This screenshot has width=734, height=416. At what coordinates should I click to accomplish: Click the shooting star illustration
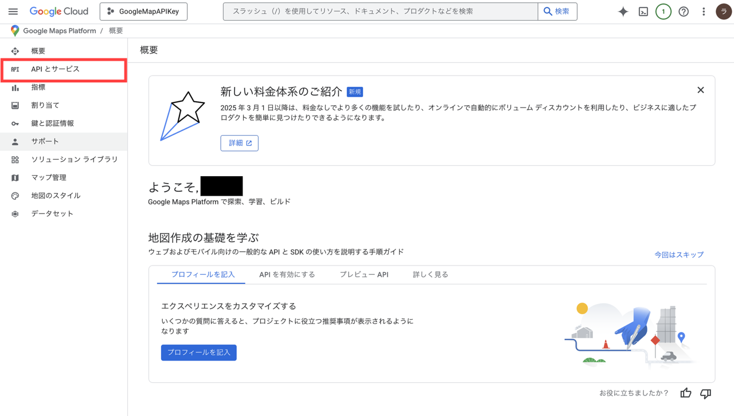click(x=182, y=116)
